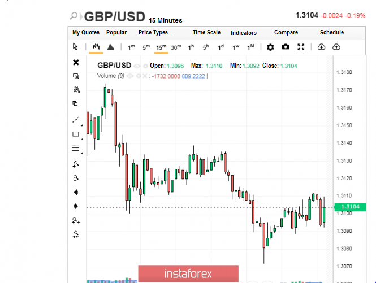Switch to area chart type icon

[111, 47]
